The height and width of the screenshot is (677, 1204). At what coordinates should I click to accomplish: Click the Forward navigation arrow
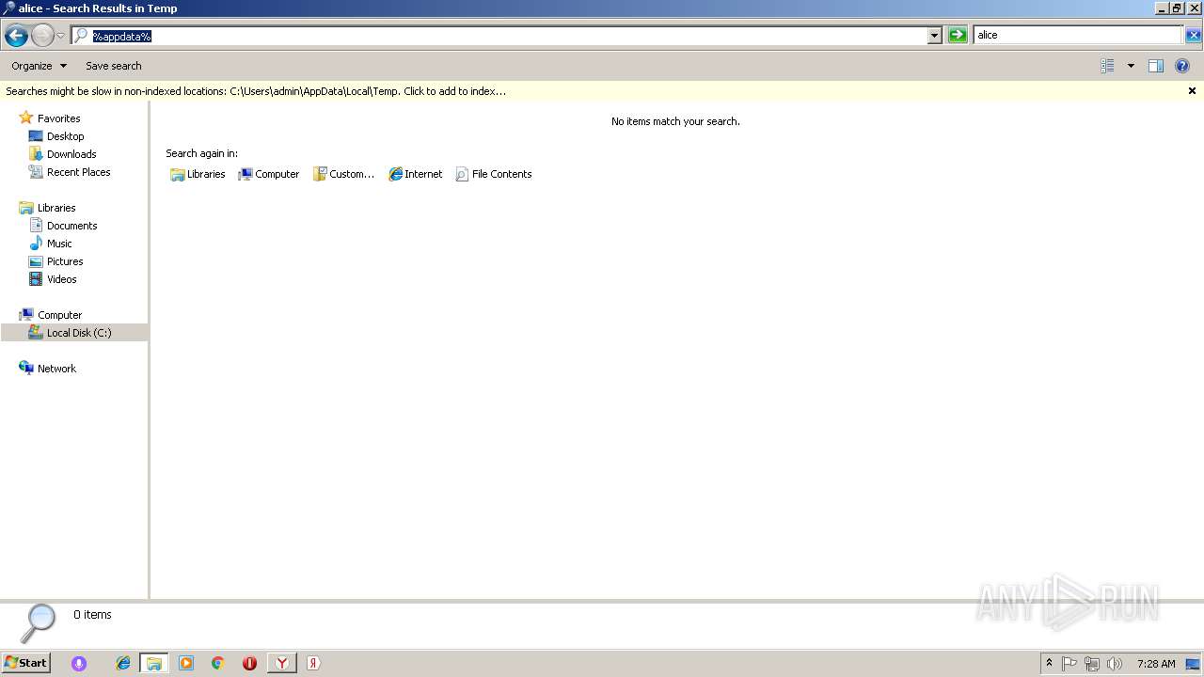[42, 36]
